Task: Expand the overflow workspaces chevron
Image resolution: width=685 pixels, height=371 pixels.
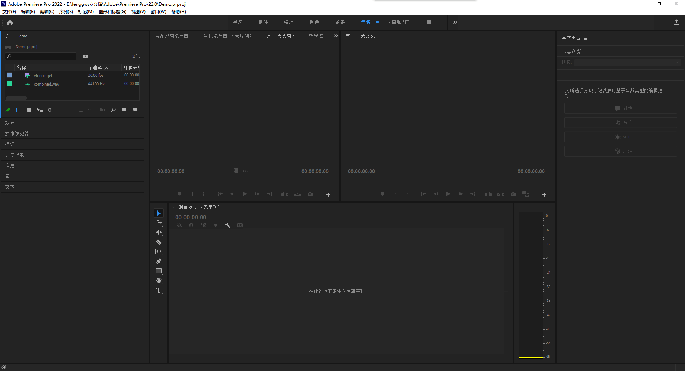Action: 455,22
